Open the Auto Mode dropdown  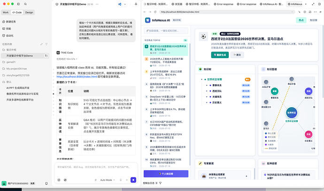(x=108, y=180)
